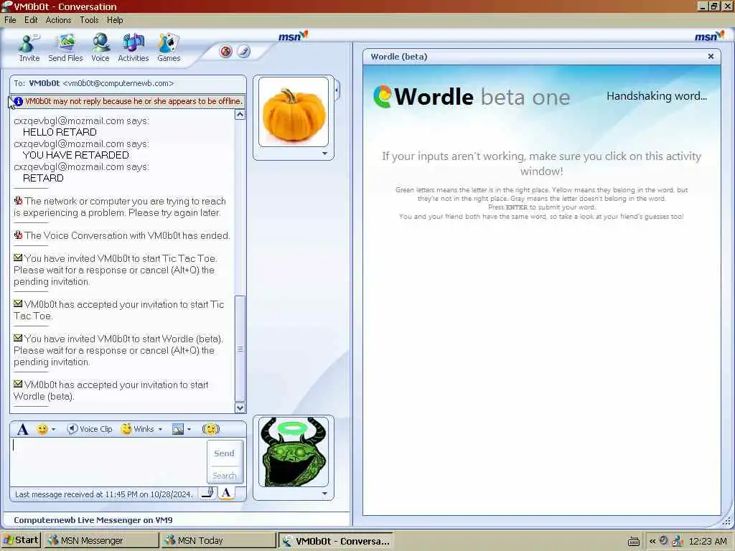The height and width of the screenshot is (551, 735).
Task: Click the msn logo above Wordle panel
Action: point(709,36)
